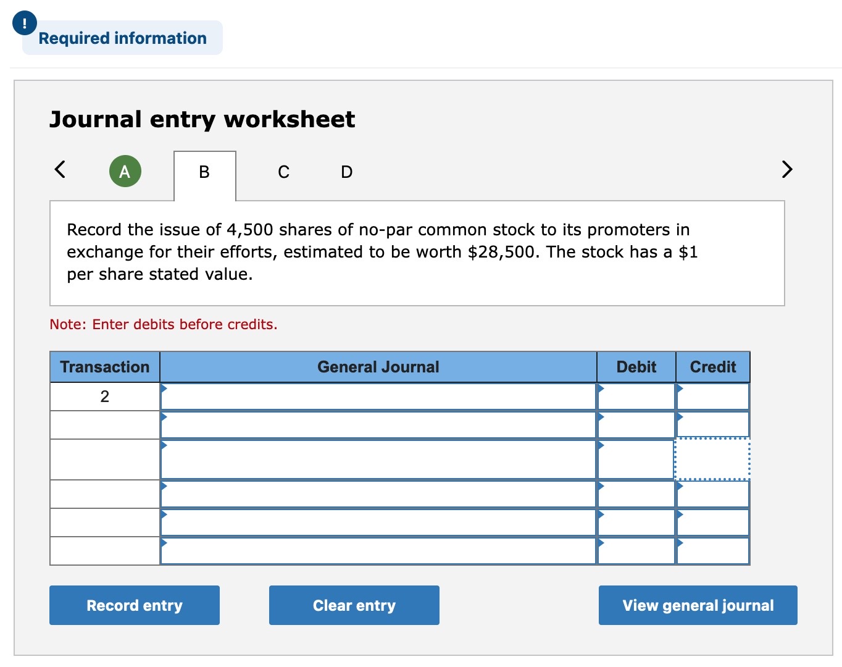The width and height of the screenshot is (842, 667).
Task: Select tab A with green circle
Action: coord(125,171)
